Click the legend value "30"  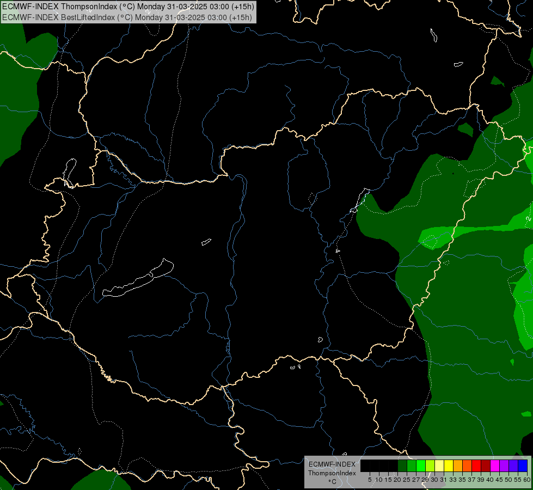tap(434, 480)
